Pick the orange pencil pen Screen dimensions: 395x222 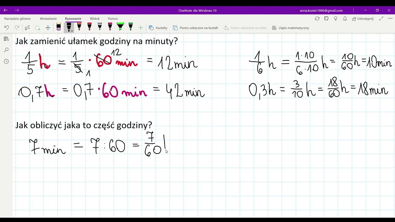79,27
